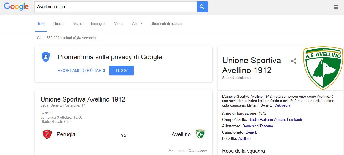The height and width of the screenshot is (155, 344).
Task: Click RICORDAMELO PIÙ TARDI
Action: pos(81,70)
